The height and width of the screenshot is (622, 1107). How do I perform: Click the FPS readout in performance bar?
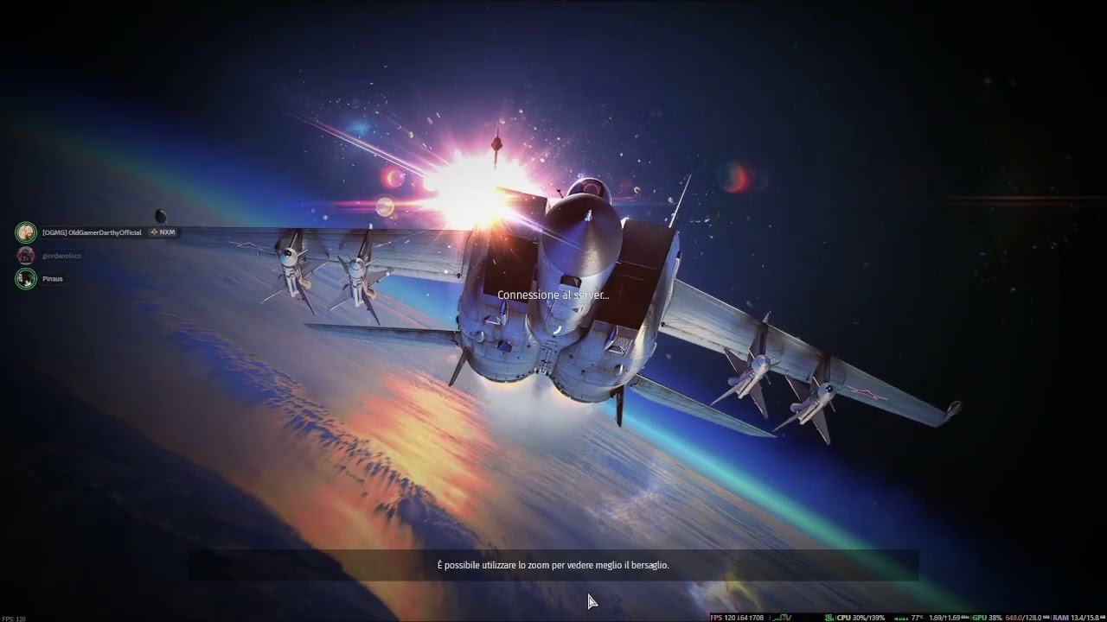coord(736,618)
